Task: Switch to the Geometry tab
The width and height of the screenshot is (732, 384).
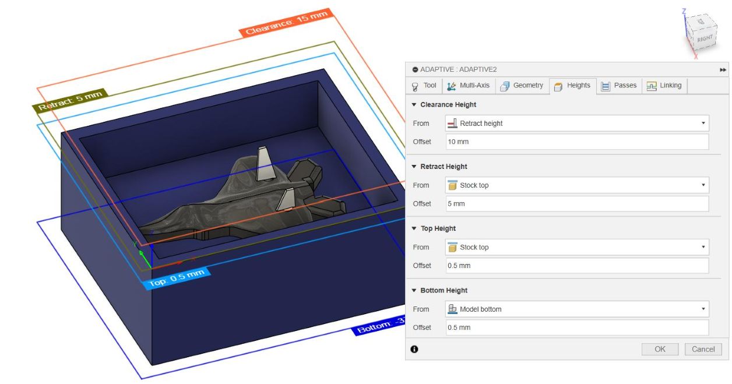Action: pos(521,86)
